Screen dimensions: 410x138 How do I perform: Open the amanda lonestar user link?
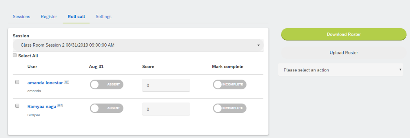pos(45,83)
